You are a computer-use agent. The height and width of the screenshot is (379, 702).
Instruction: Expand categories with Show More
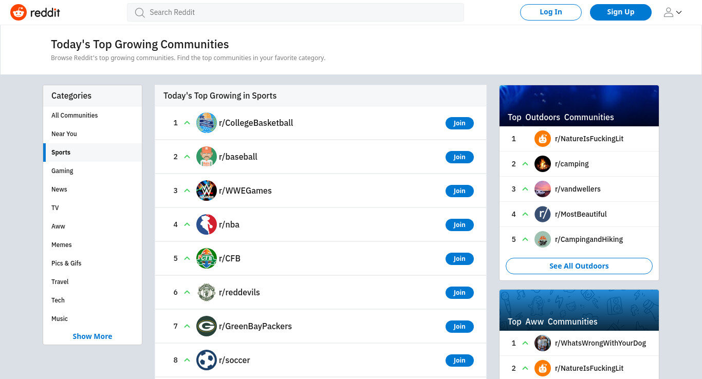tap(93, 336)
